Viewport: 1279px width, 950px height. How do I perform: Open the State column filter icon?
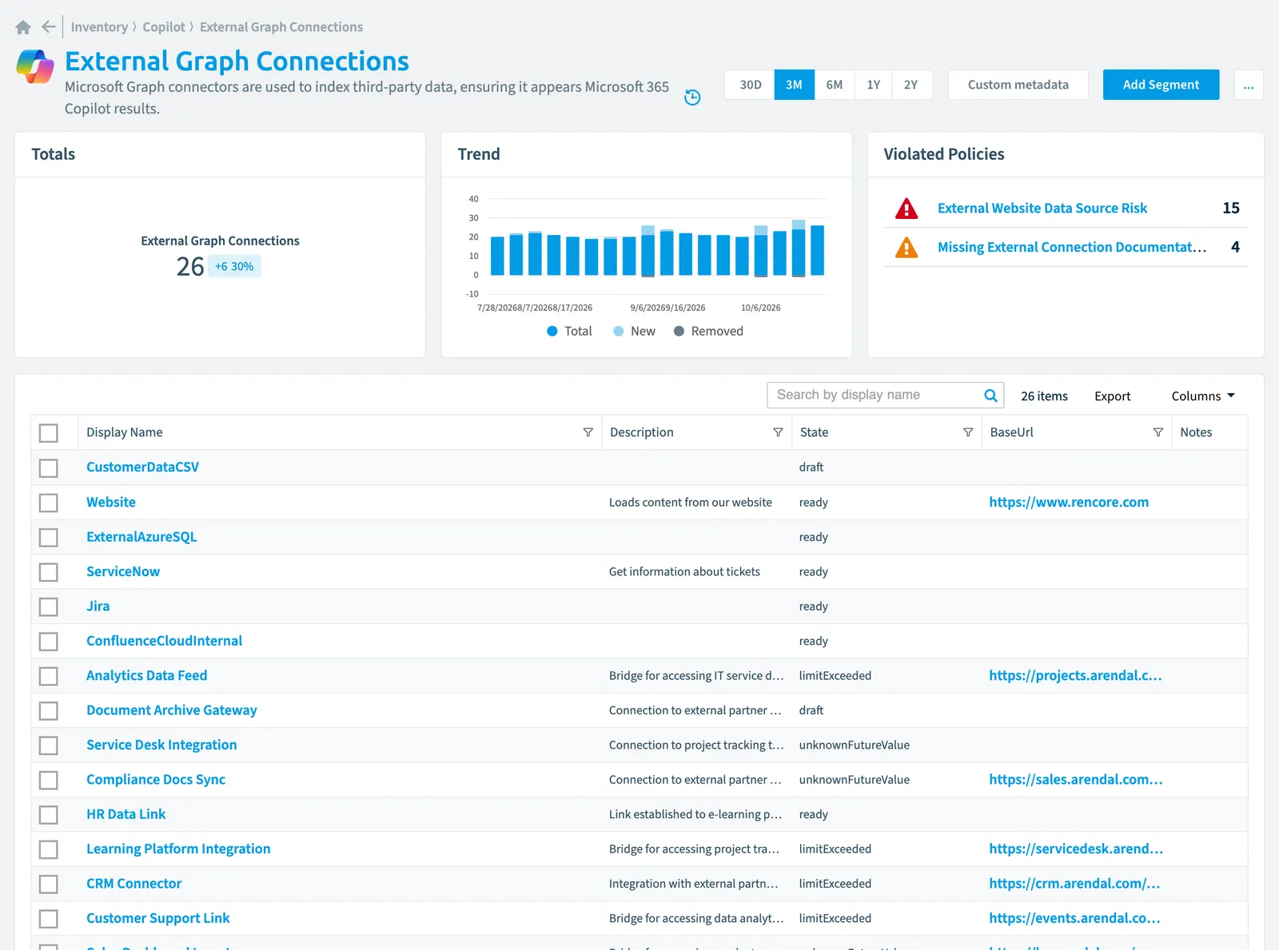(968, 432)
